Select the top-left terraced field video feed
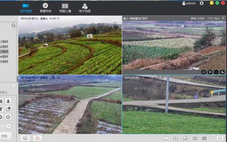Screen dimensions: 227x142 [x=70, y=45]
